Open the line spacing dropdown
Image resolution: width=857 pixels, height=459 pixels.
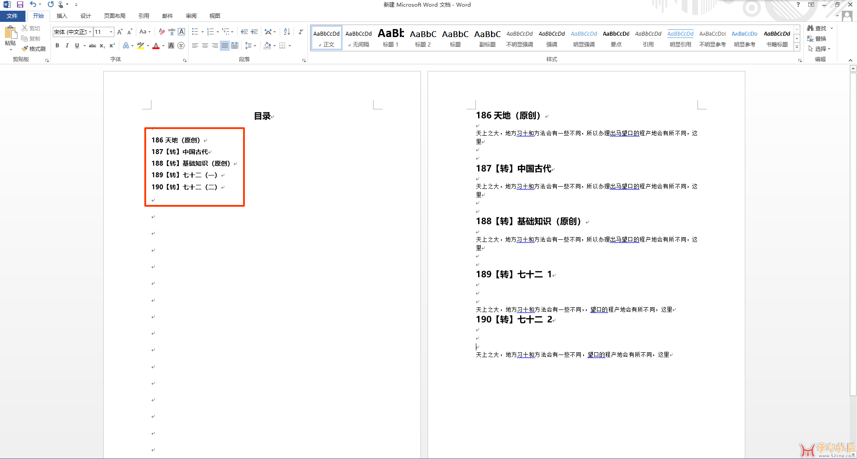coord(250,46)
